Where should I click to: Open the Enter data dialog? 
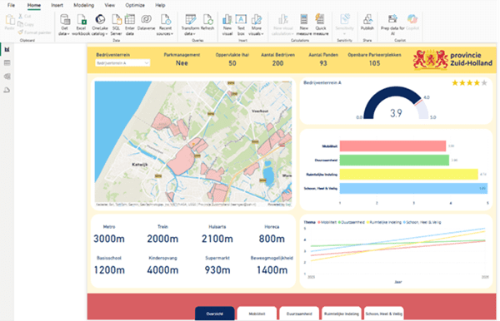pos(130,24)
